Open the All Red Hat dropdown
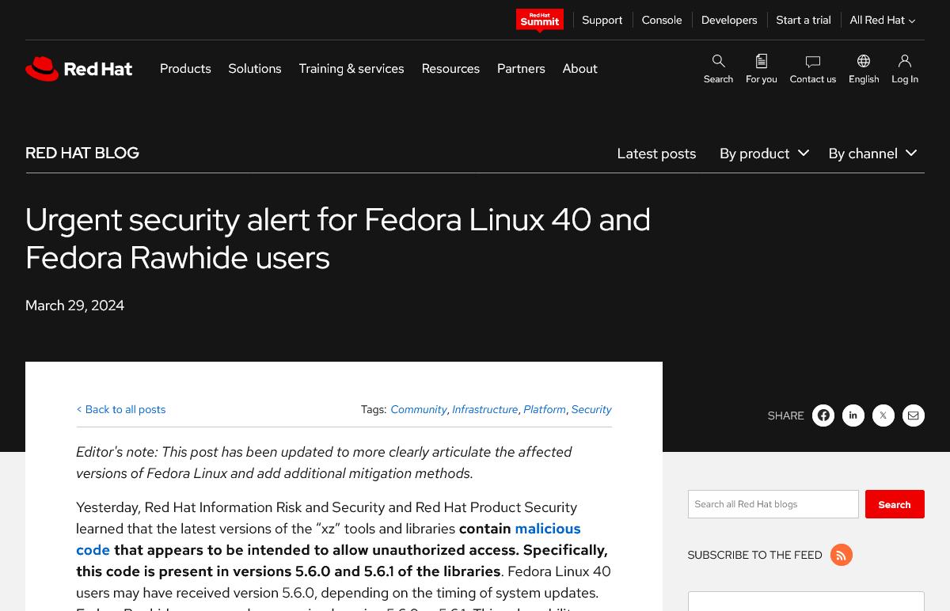This screenshot has width=950, height=611. [x=882, y=21]
